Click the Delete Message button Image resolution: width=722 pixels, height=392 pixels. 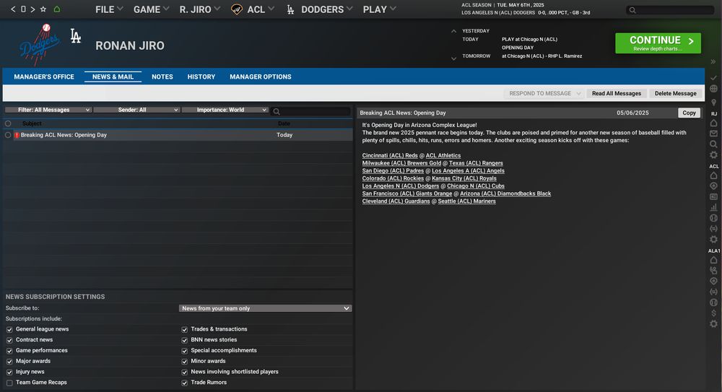(x=676, y=94)
